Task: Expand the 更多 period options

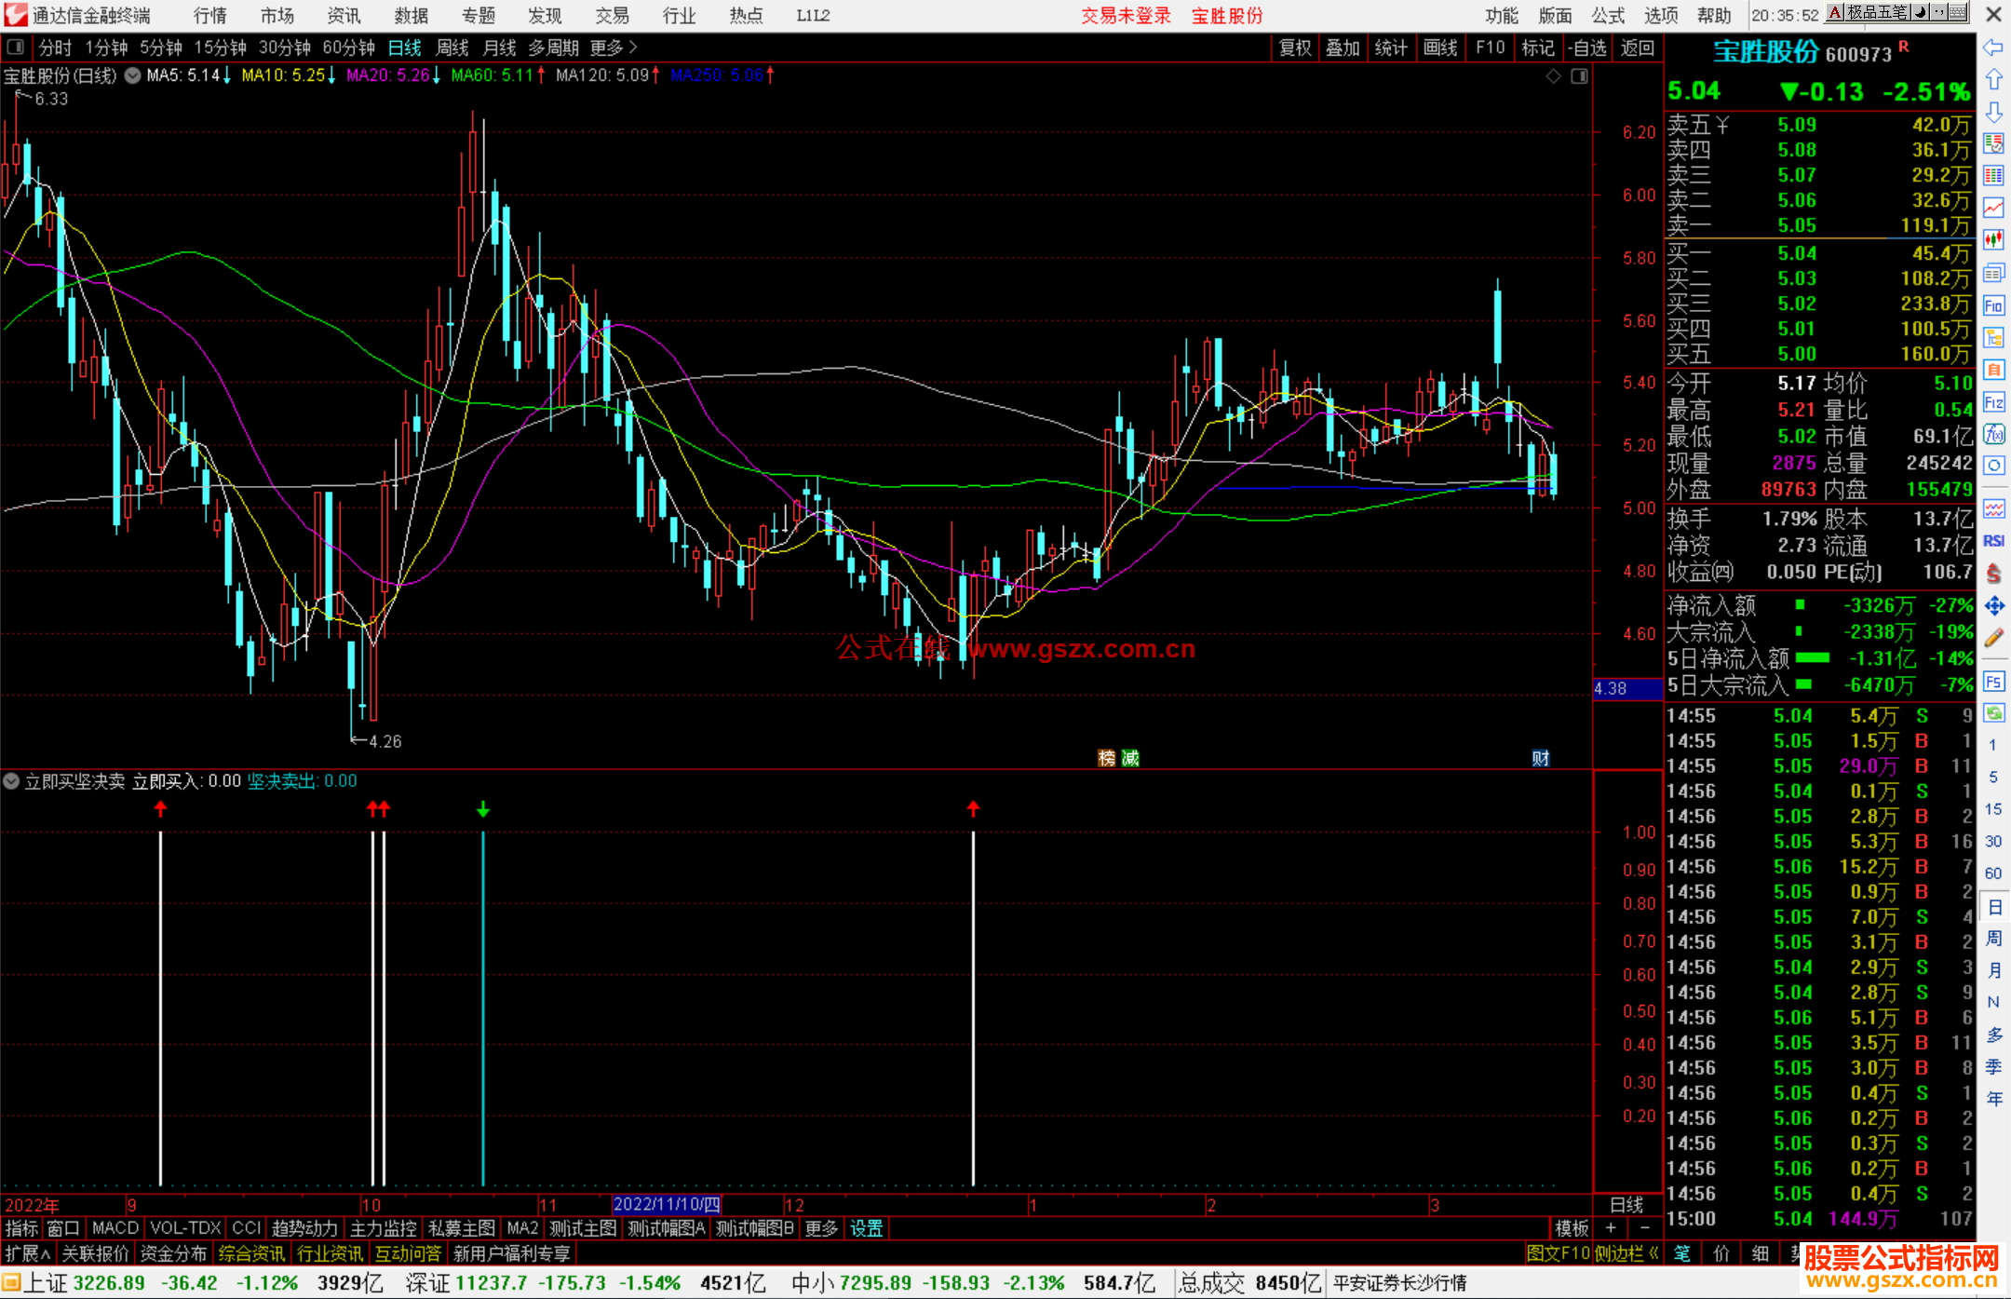Action: coord(613,47)
